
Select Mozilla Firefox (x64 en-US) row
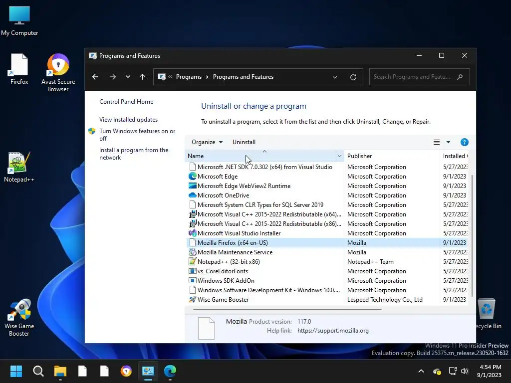327,243
